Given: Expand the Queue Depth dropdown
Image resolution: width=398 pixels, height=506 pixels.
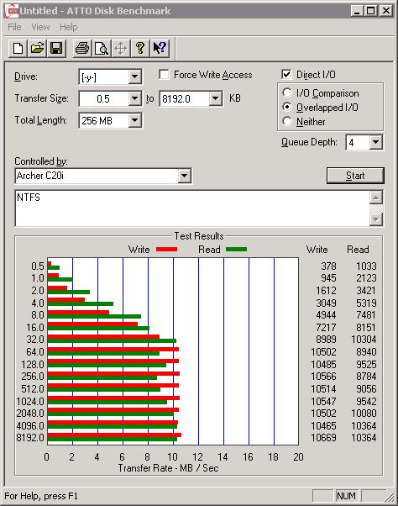Looking at the screenshot, I should click(x=376, y=142).
